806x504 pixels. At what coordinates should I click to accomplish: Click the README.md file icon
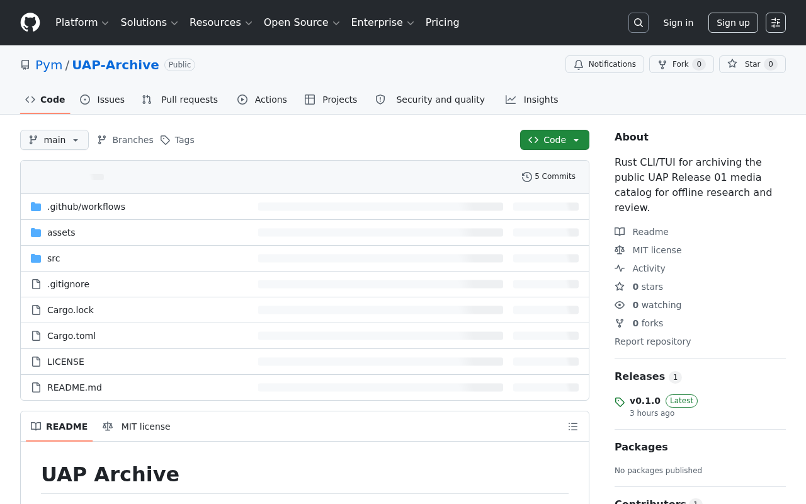36,387
